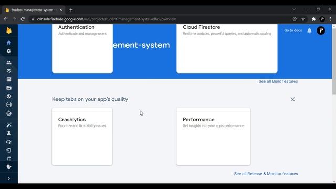Go to Project Overview home icon
The width and height of the screenshot is (336, 189).
(x=9, y=43)
